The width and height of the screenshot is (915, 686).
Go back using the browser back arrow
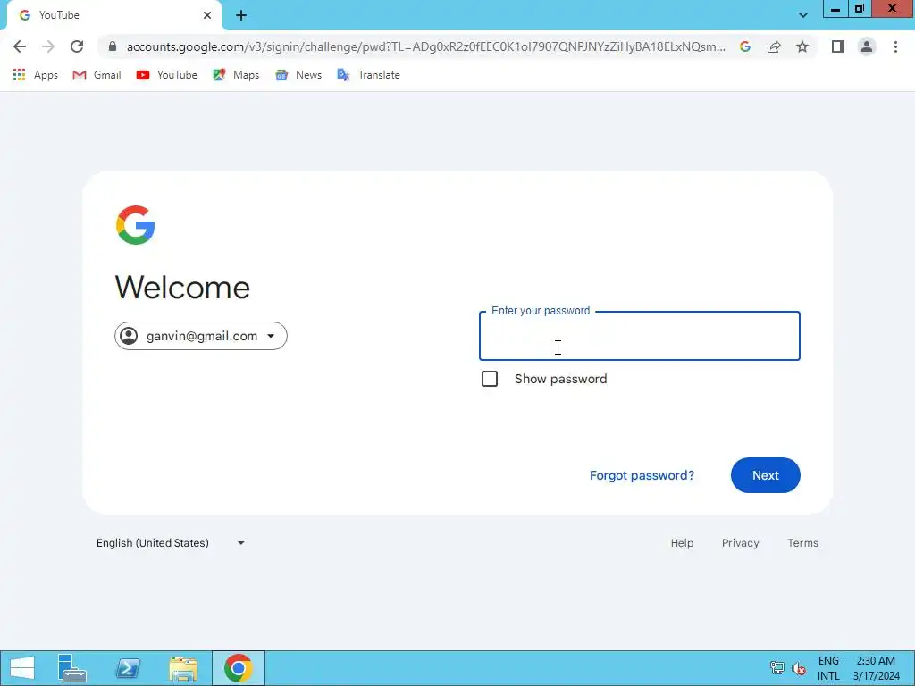(x=20, y=46)
